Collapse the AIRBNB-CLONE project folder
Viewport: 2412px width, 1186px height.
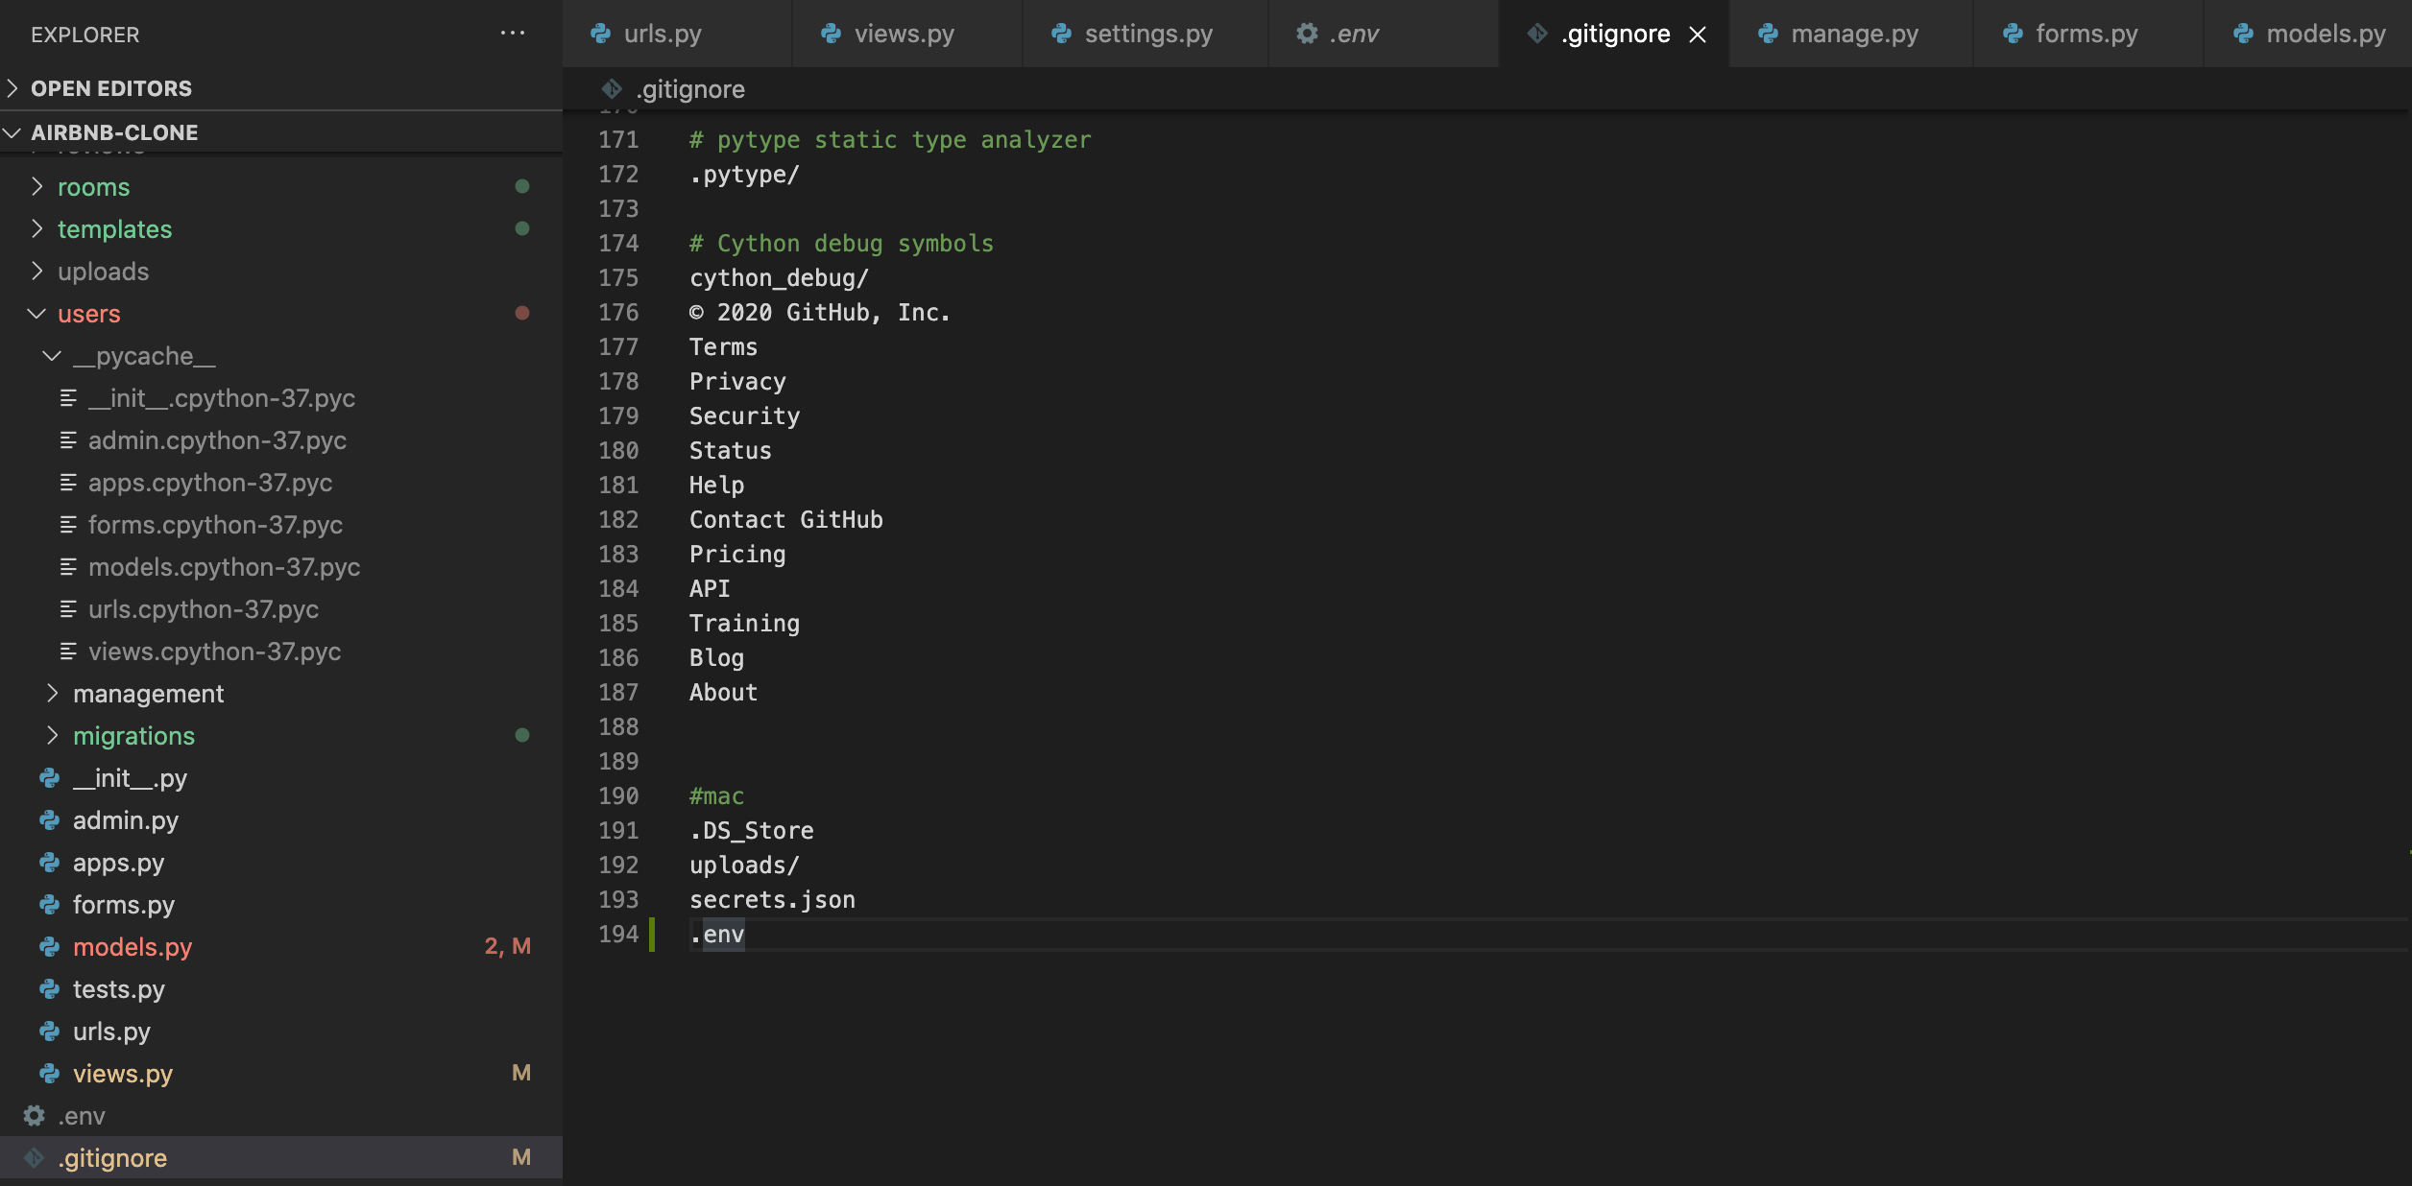point(13,132)
